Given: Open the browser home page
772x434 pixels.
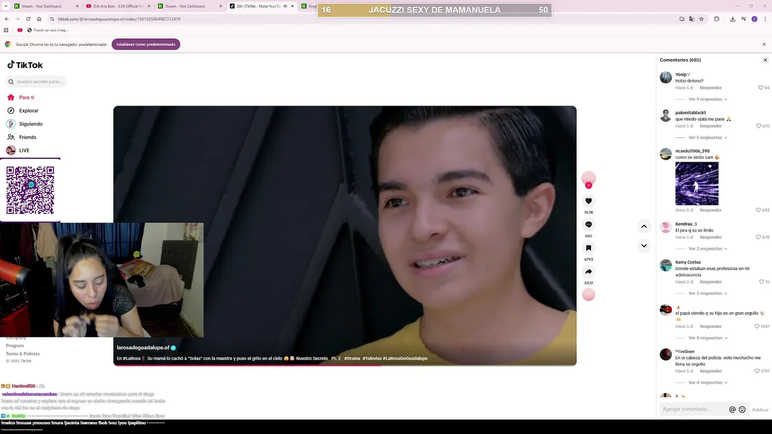Looking at the screenshot, I should (39, 19).
